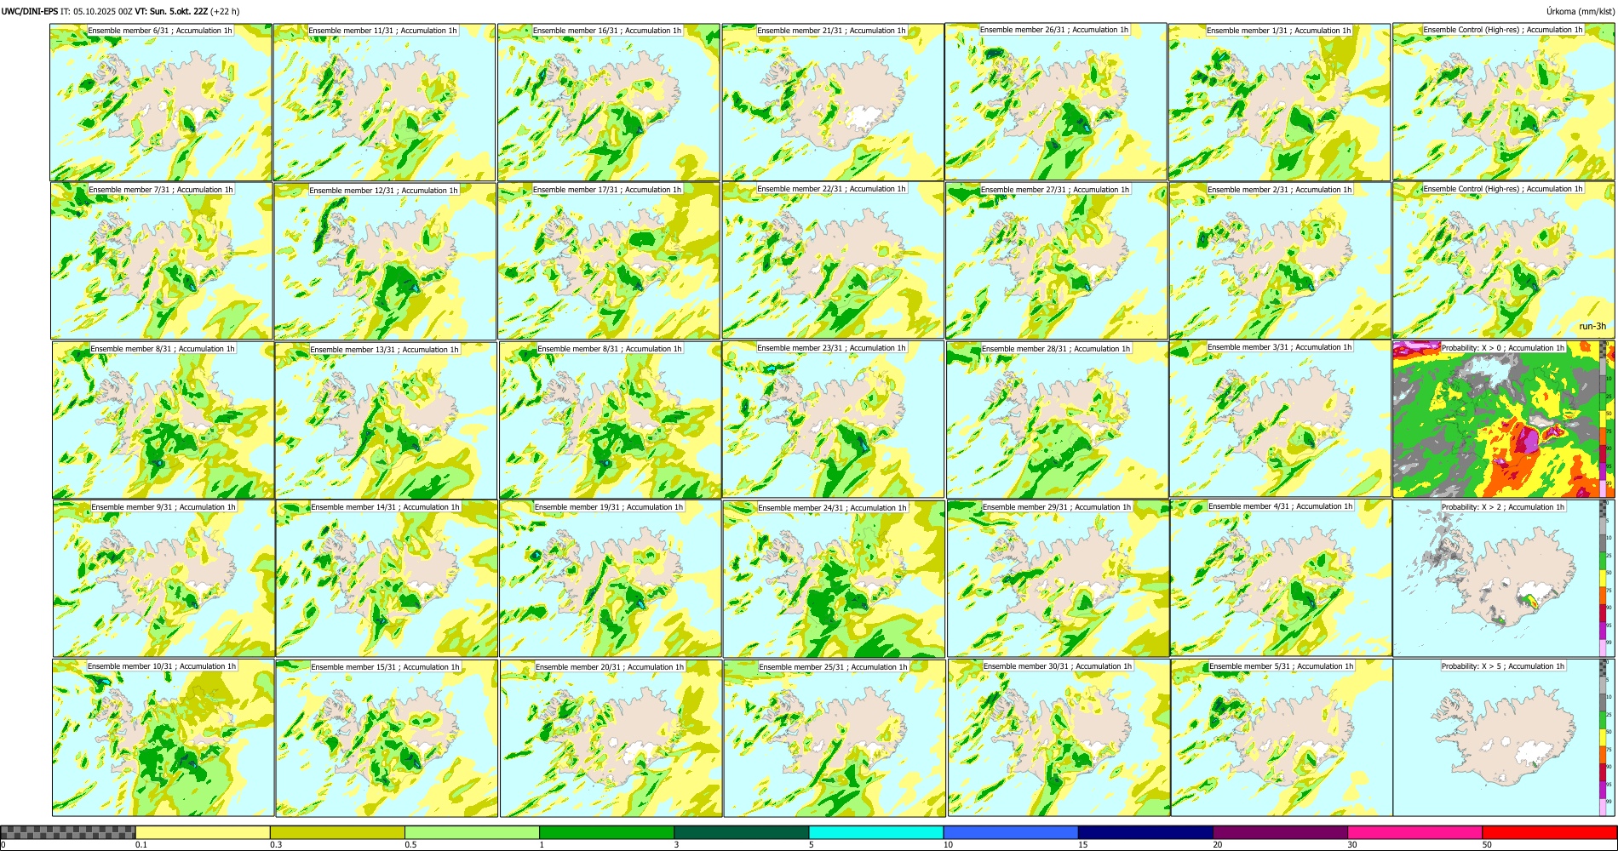
Task: Click the '15' legend tick value
Action: [1082, 845]
